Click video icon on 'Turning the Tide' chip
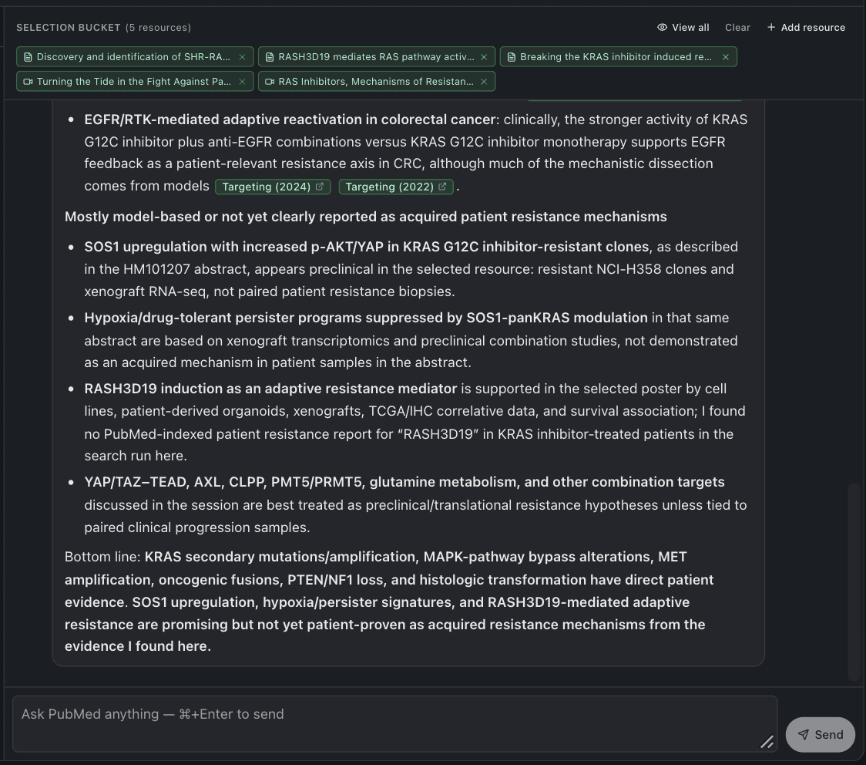The height and width of the screenshot is (765, 866). 28,81
